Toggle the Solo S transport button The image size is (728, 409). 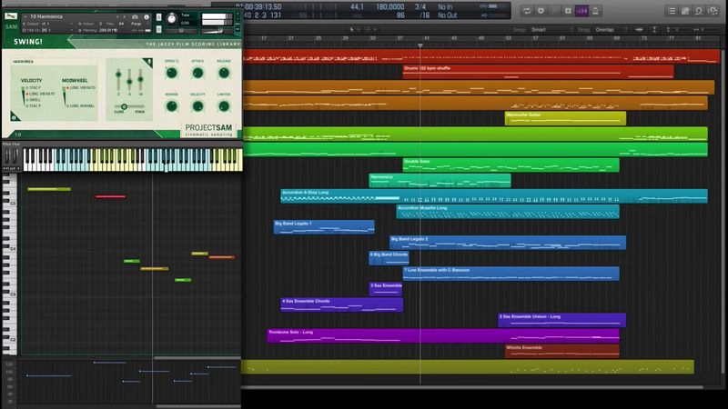click(567, 11)
